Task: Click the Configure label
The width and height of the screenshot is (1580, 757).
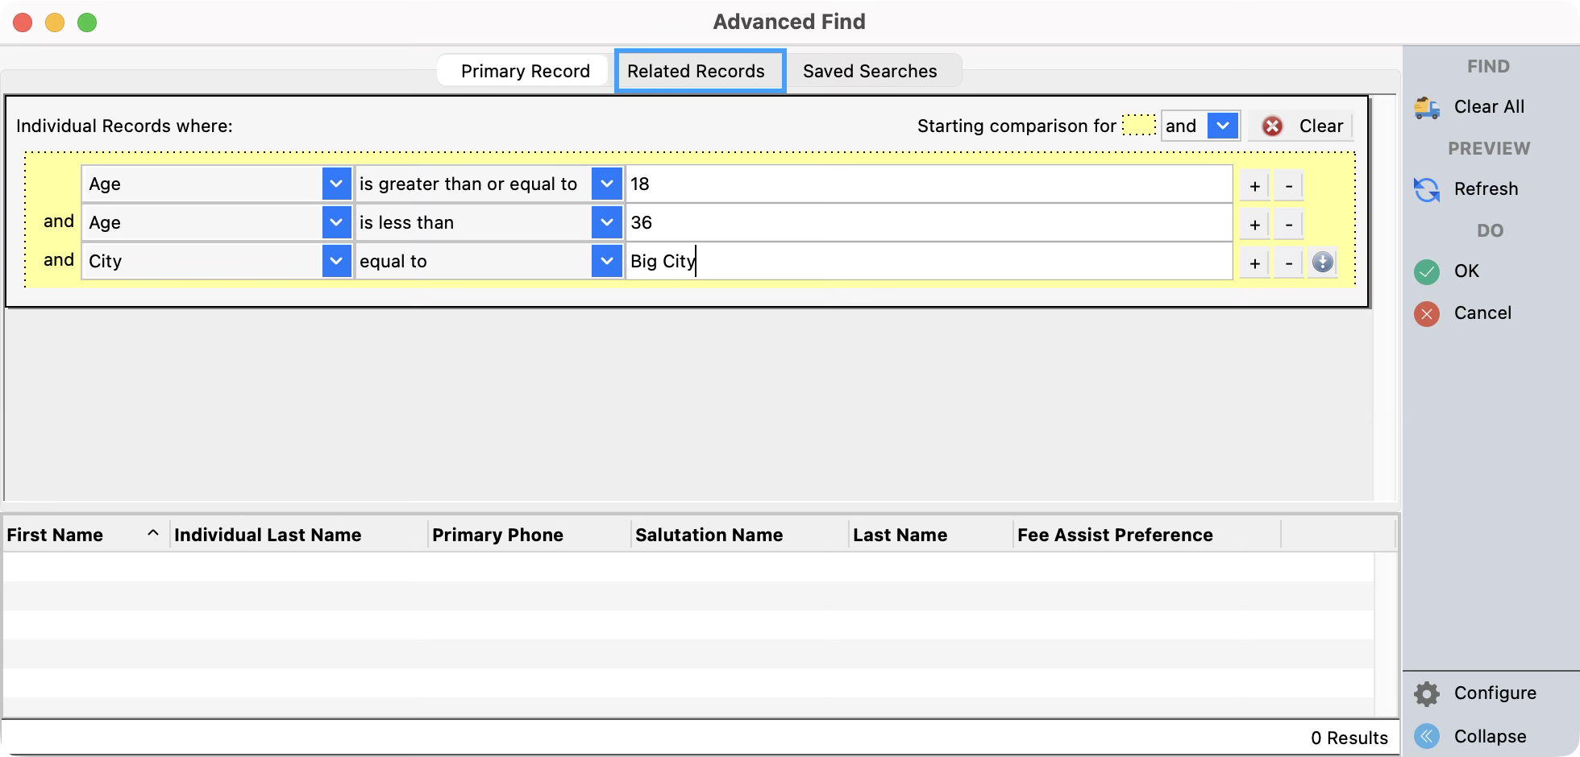Action: [1495, 693]
